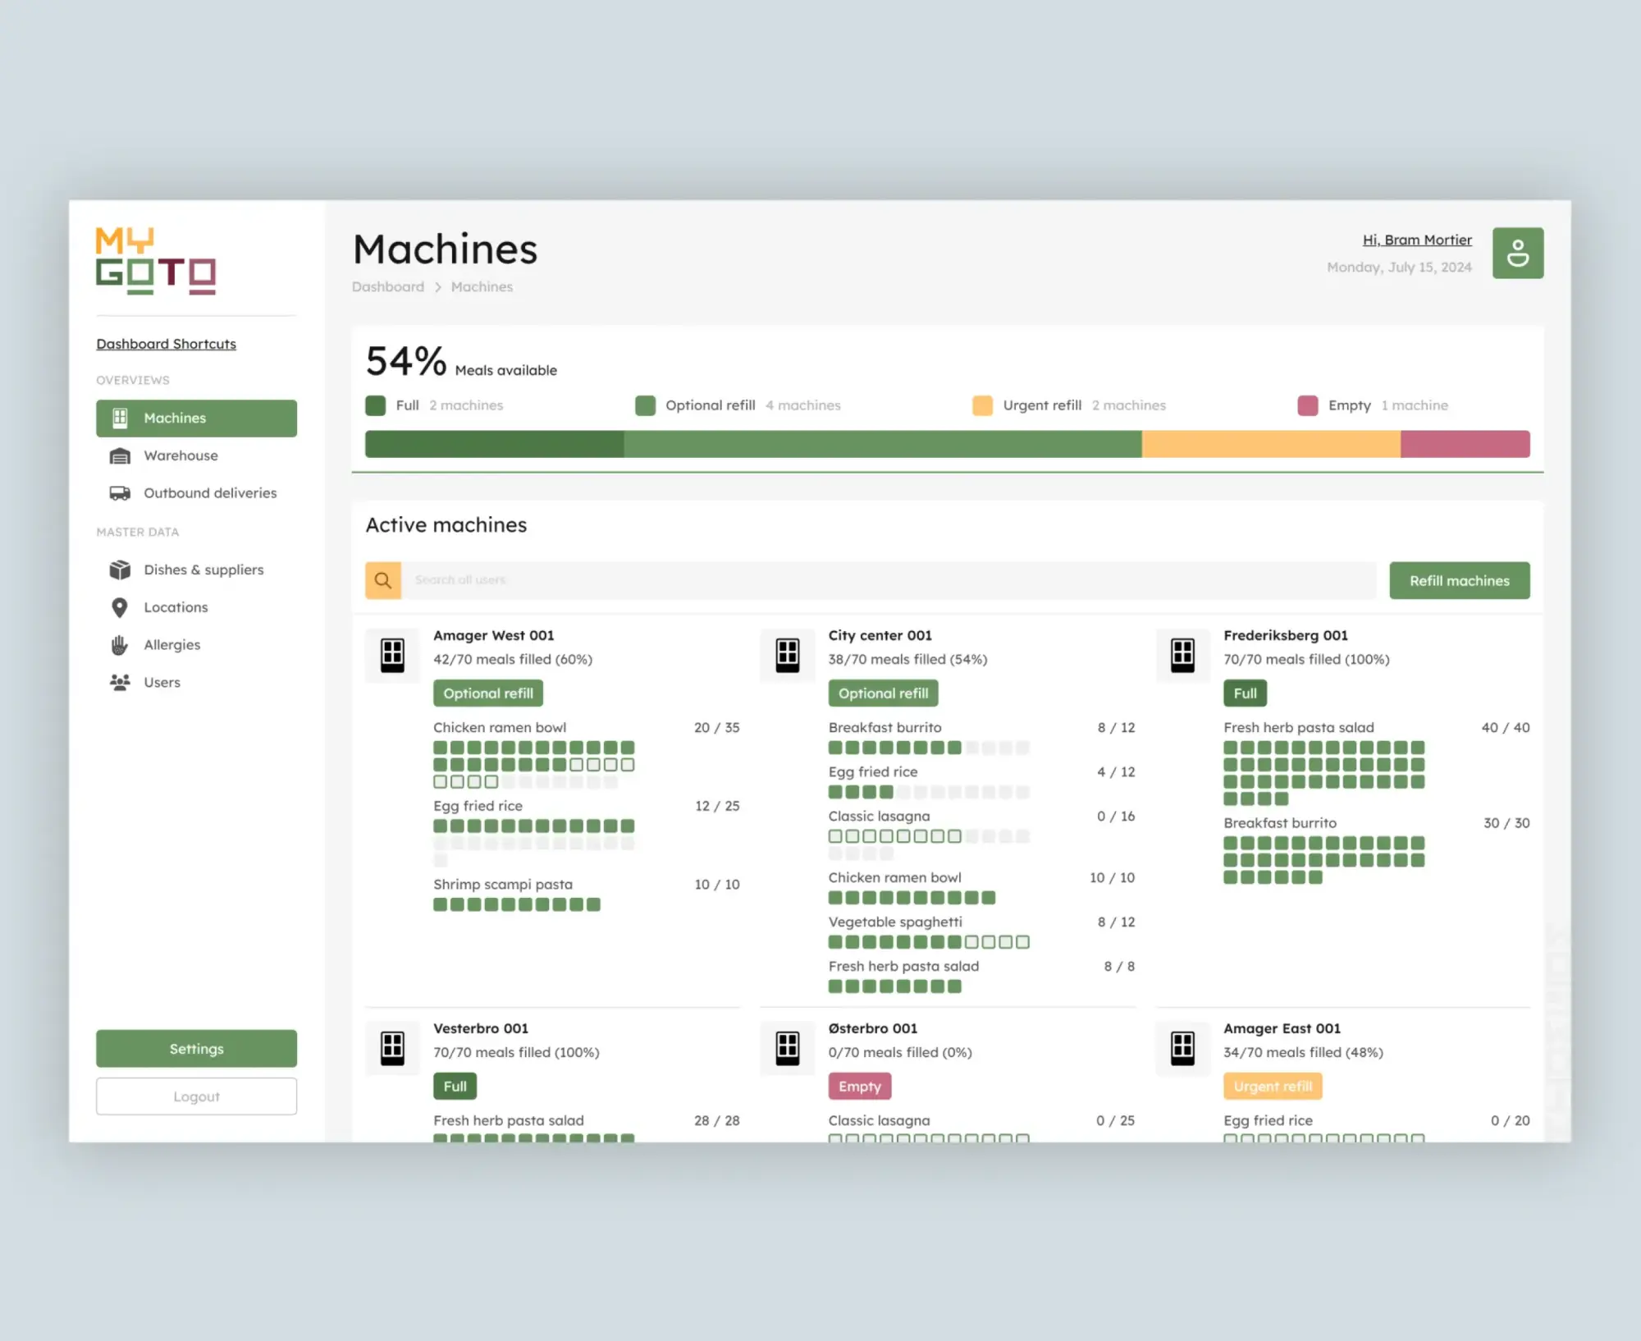Click the Amager West 001 machine icon
This screenshot has width=1641, height=1341.
392,655
